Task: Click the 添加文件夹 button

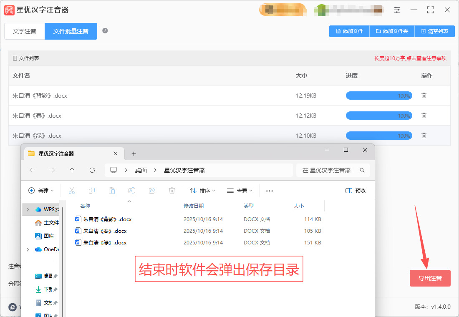Action: [x=392, y=31]
